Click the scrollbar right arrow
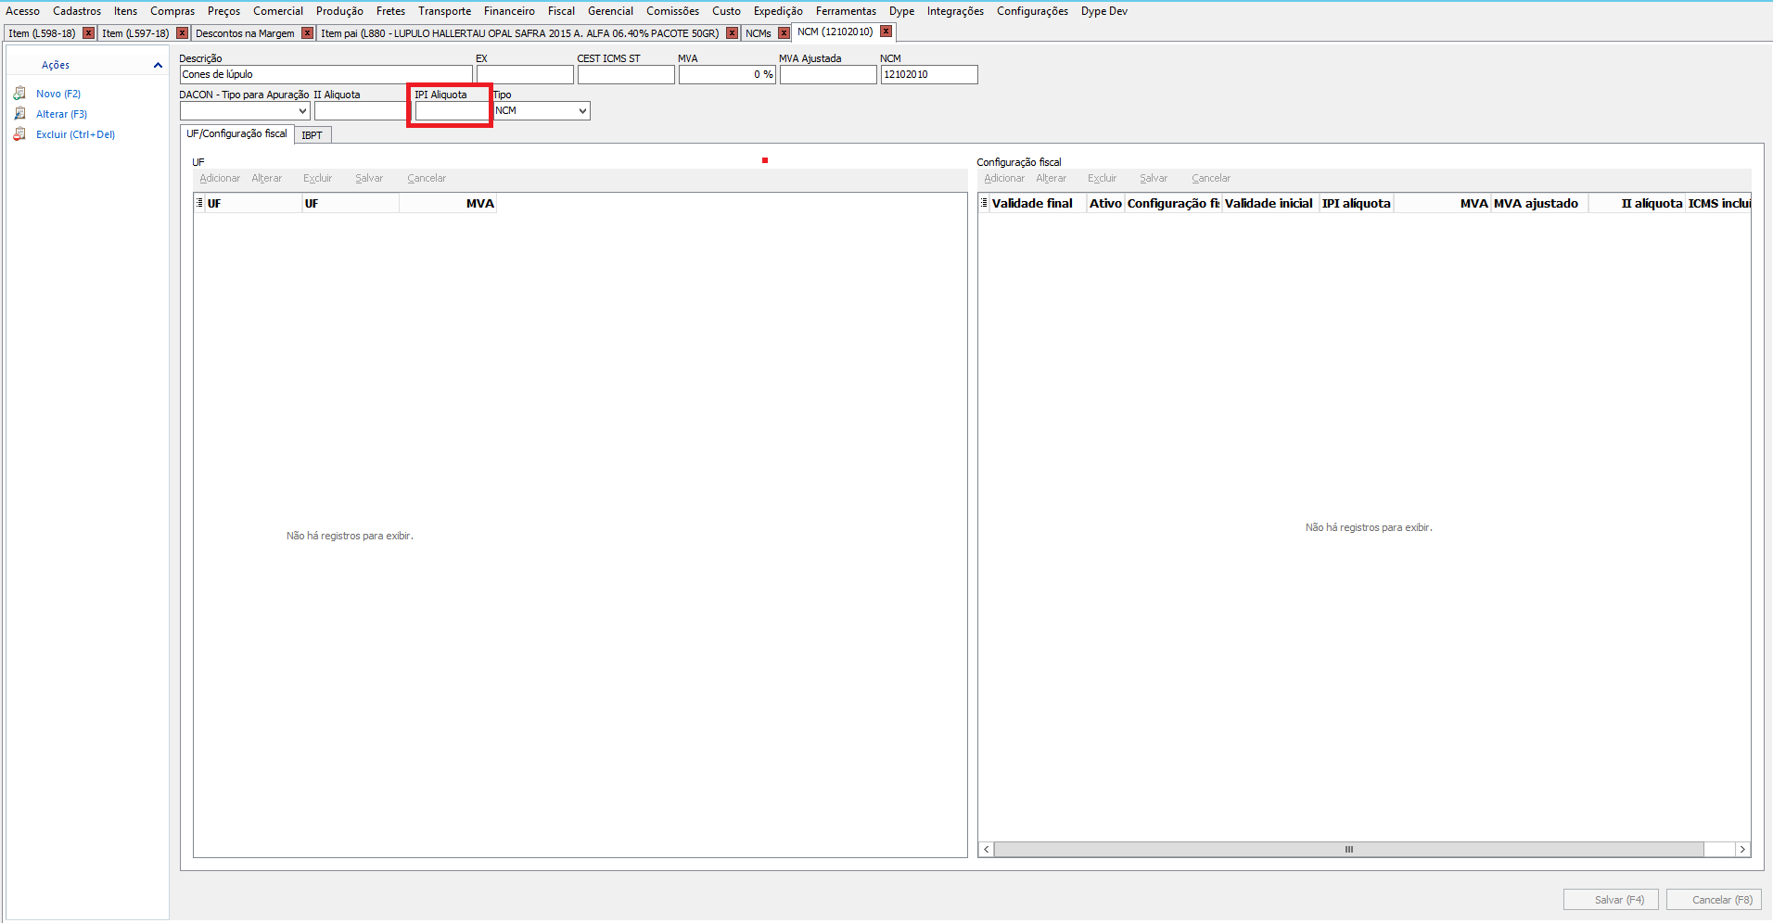Image resolution: width=1773 pixels, height=923 pixels. pyautogui.click(x=1742, y=849)
